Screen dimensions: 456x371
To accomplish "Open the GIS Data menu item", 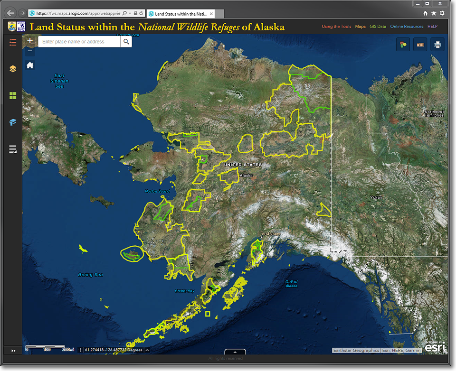I will coord(378,27).
